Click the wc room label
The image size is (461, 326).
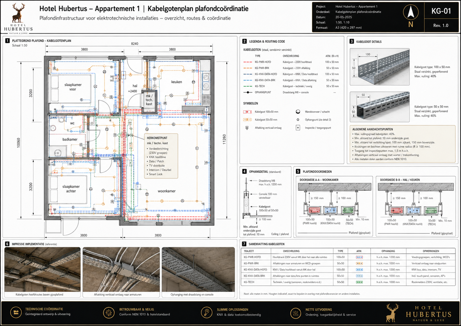(x=72, y=123)
